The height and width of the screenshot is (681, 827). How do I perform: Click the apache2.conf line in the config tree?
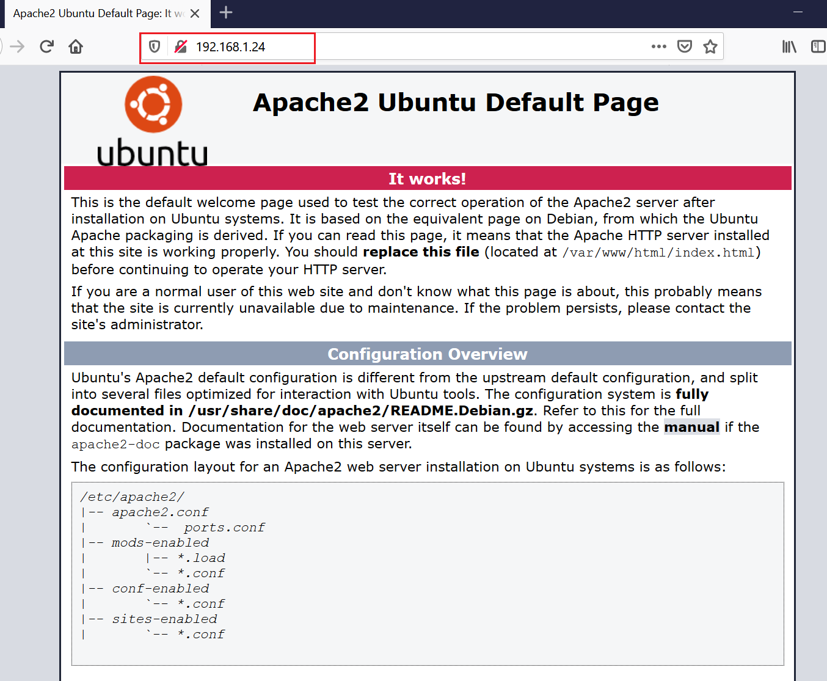(x=160, y=512)
